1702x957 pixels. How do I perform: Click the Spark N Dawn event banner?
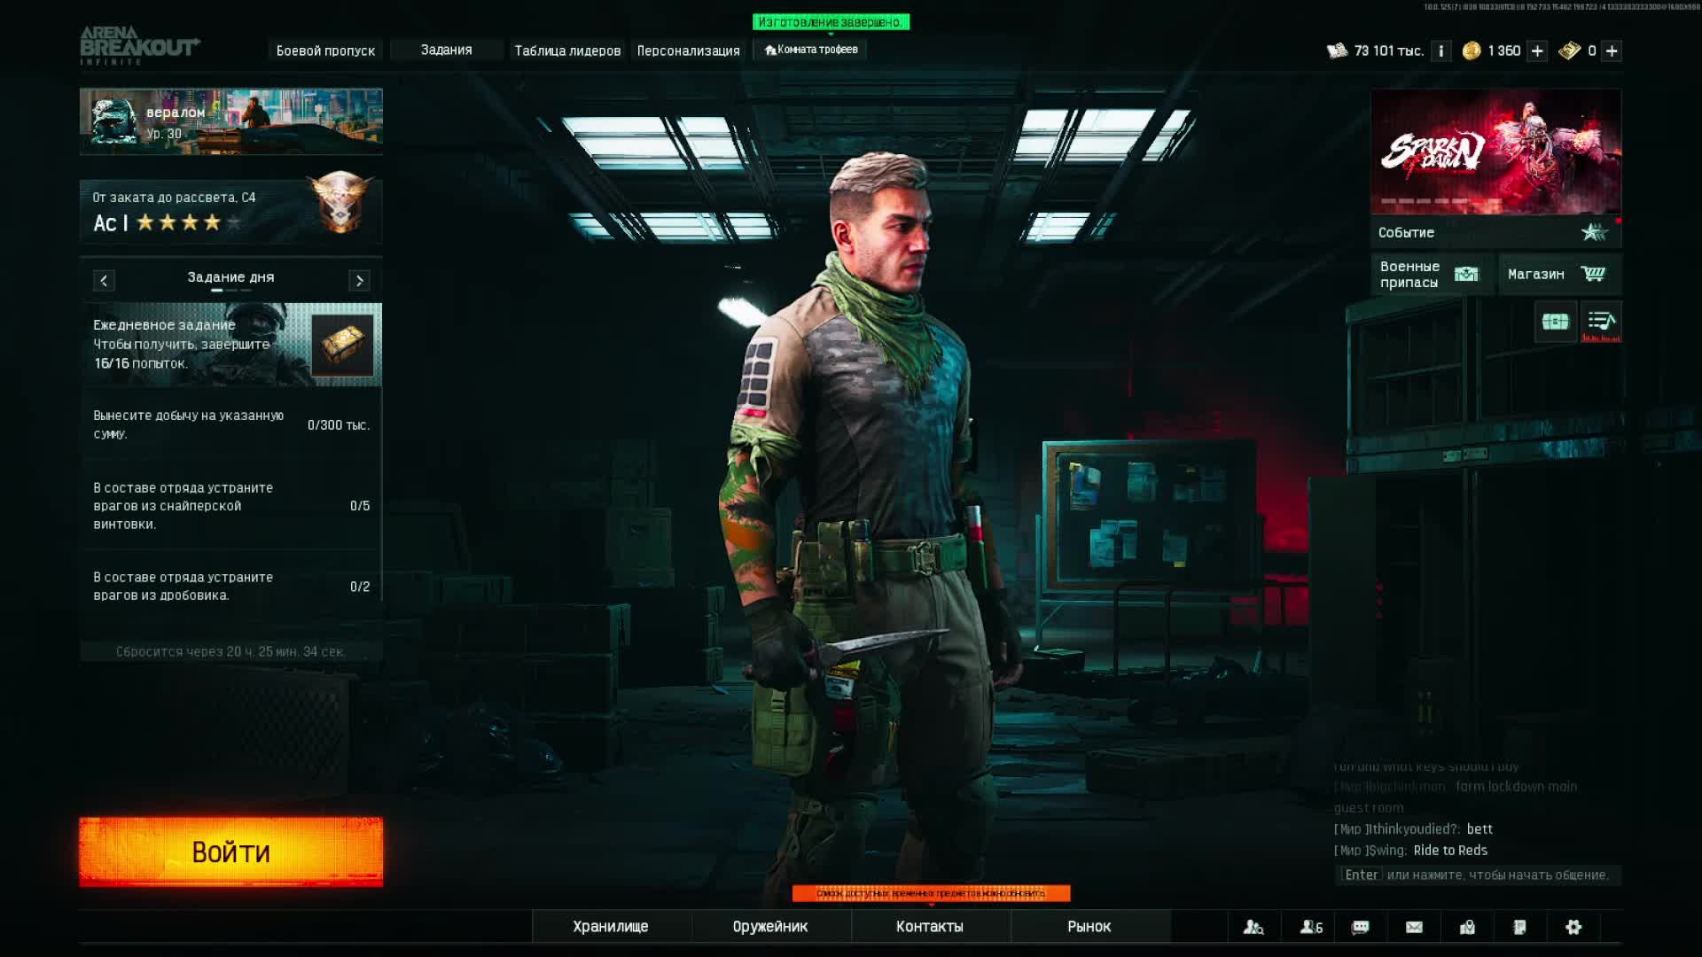pos(1495,152)
